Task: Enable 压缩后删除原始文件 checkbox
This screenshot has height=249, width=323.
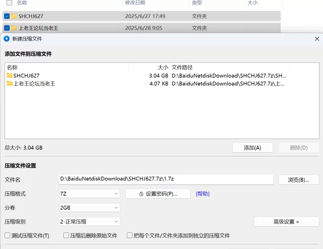Action: (66, 235)
